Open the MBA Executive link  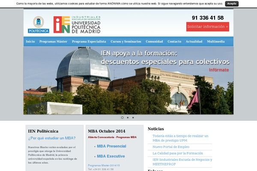tap(111, 156)
